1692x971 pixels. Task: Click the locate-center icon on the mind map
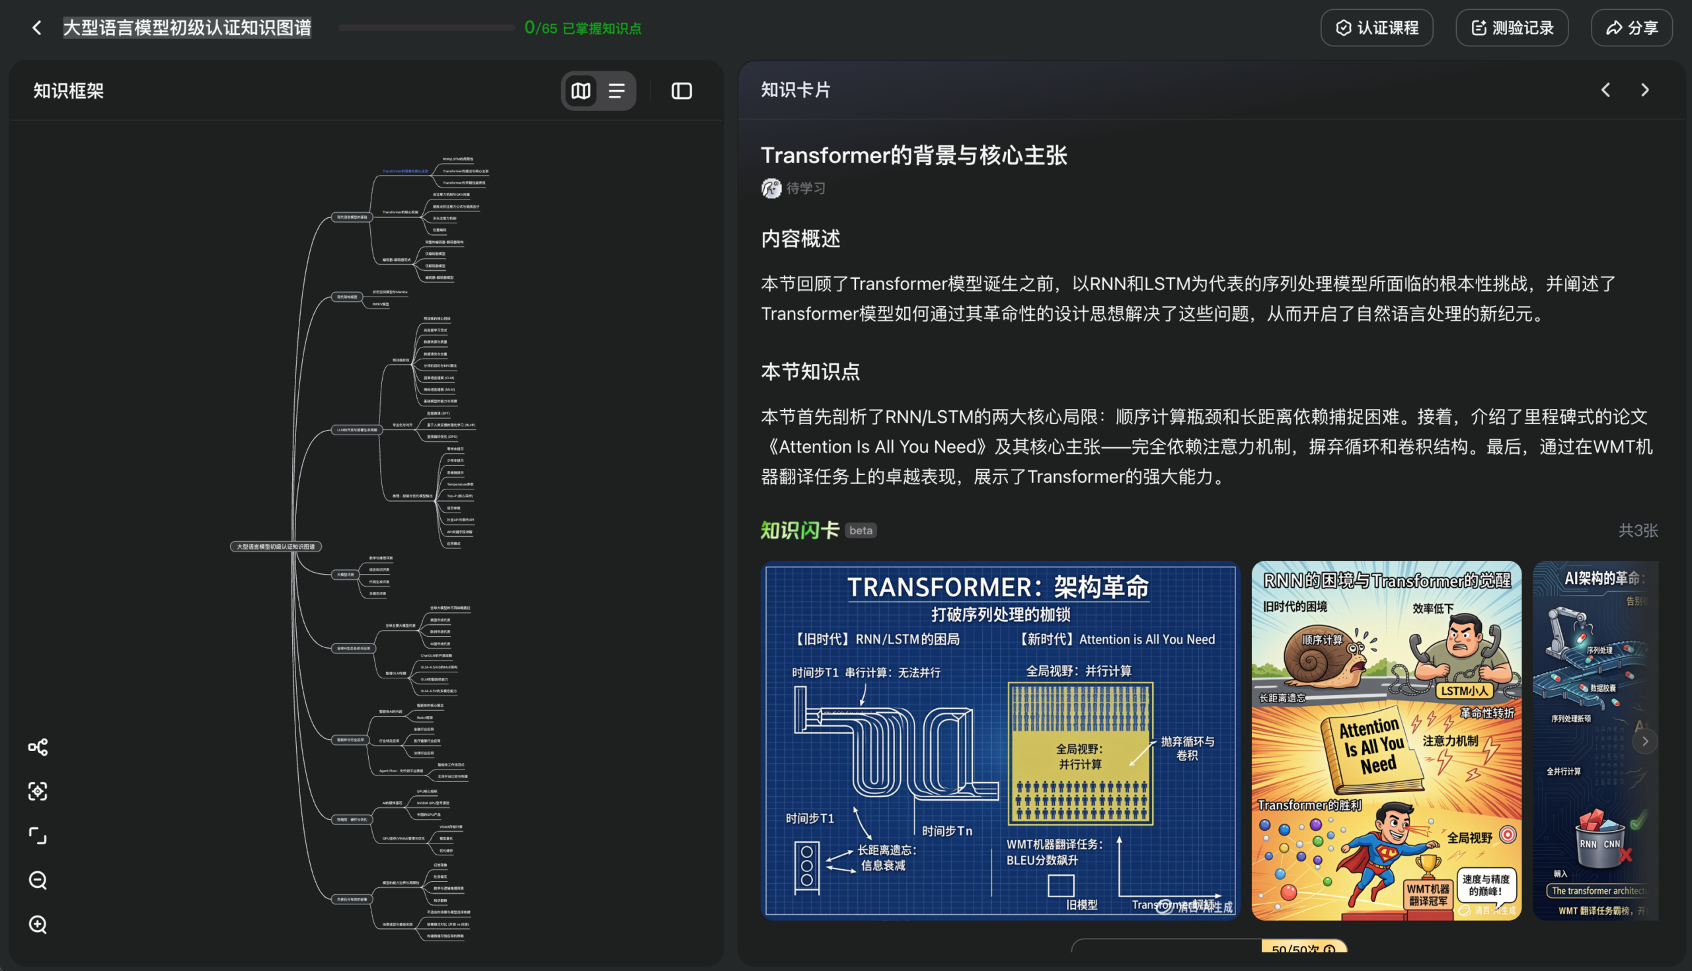(x=37, y=791)
